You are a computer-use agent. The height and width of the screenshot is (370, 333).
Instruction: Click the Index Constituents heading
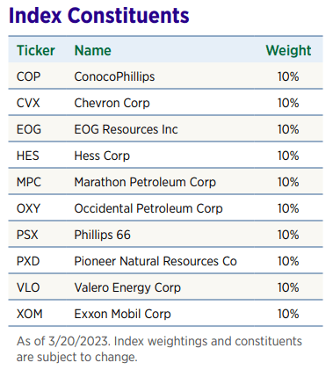click(x=99, y=15)
